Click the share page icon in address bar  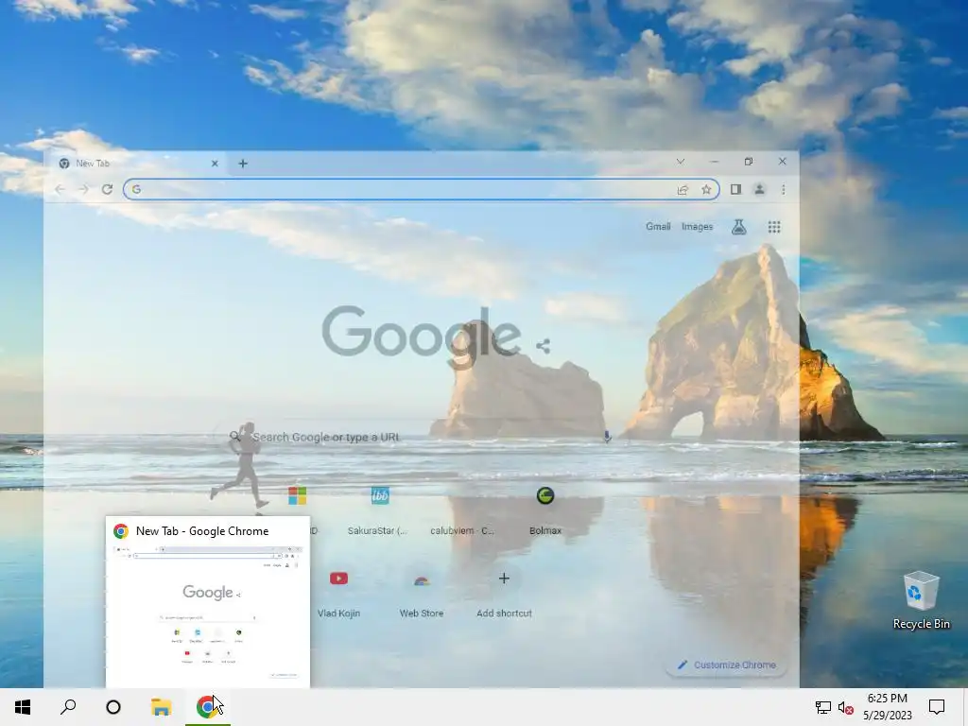tap(683, 189)
